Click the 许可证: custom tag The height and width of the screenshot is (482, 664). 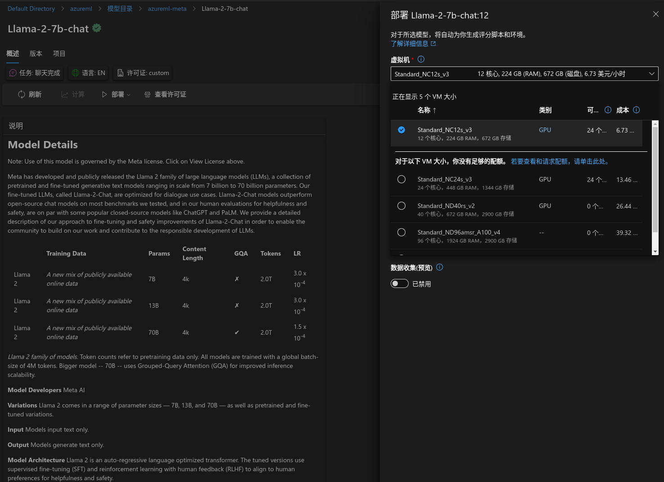143,73
